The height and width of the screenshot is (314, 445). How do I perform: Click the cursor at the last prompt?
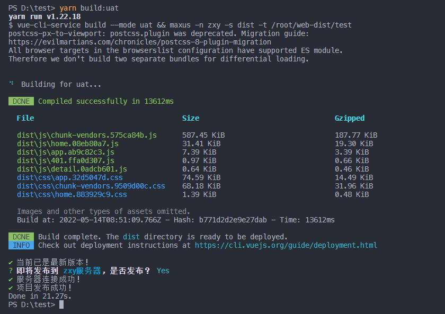click(x=61, y=304)
